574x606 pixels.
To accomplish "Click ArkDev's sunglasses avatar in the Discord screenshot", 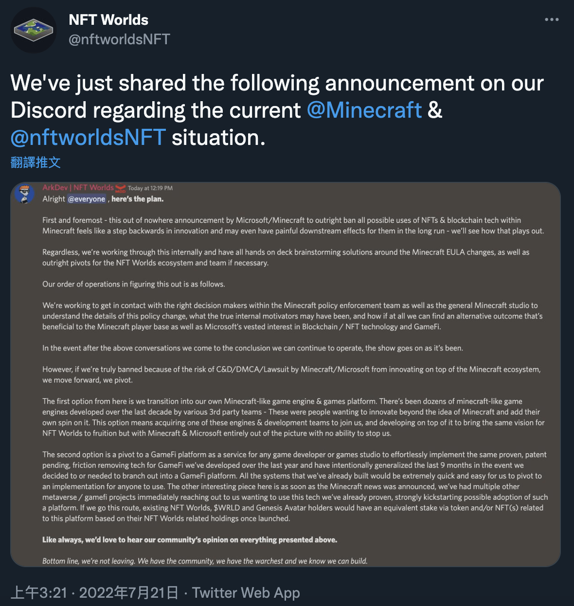I will pyautogui.click(x=25, y=193).
